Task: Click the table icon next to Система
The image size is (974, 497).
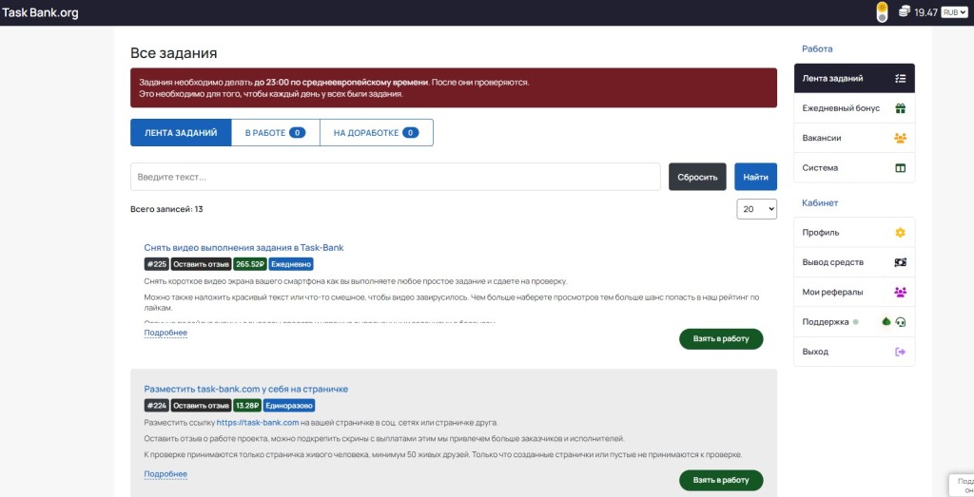Action: pos(901,168)
